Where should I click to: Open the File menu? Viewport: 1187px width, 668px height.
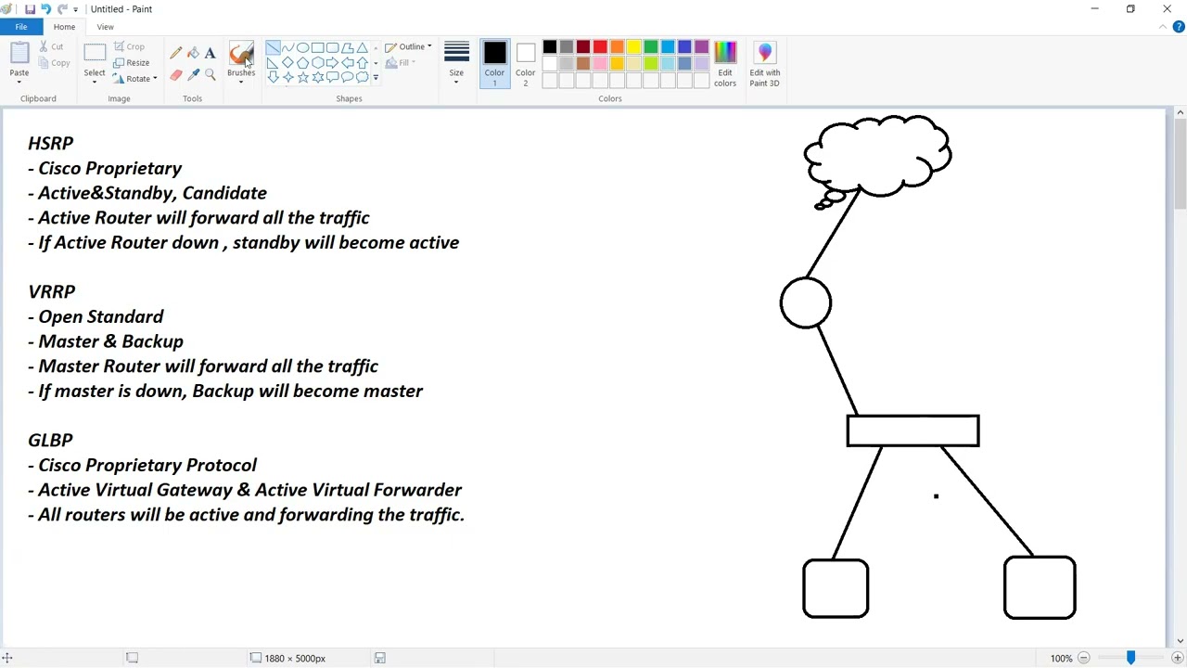(x=20, y=27)
